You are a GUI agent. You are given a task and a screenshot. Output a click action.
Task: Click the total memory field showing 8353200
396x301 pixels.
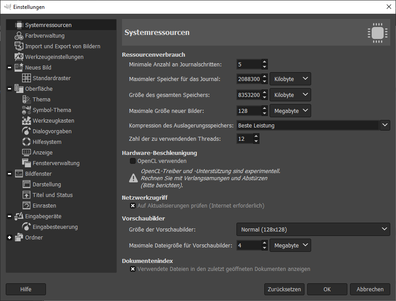coord(249,95)
